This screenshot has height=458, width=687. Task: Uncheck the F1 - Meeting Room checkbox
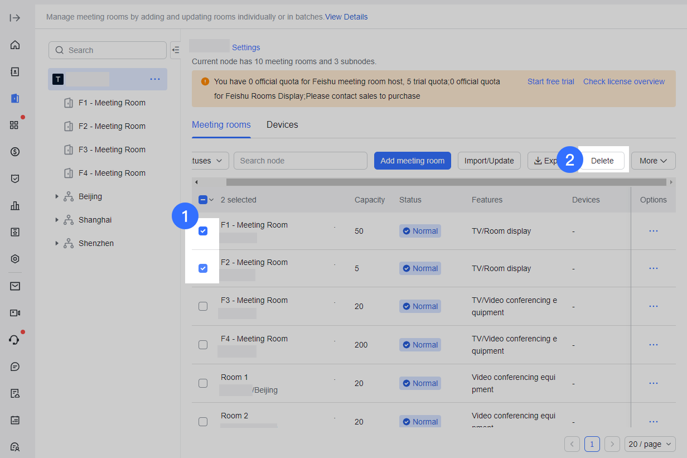[x=203, y=231]
